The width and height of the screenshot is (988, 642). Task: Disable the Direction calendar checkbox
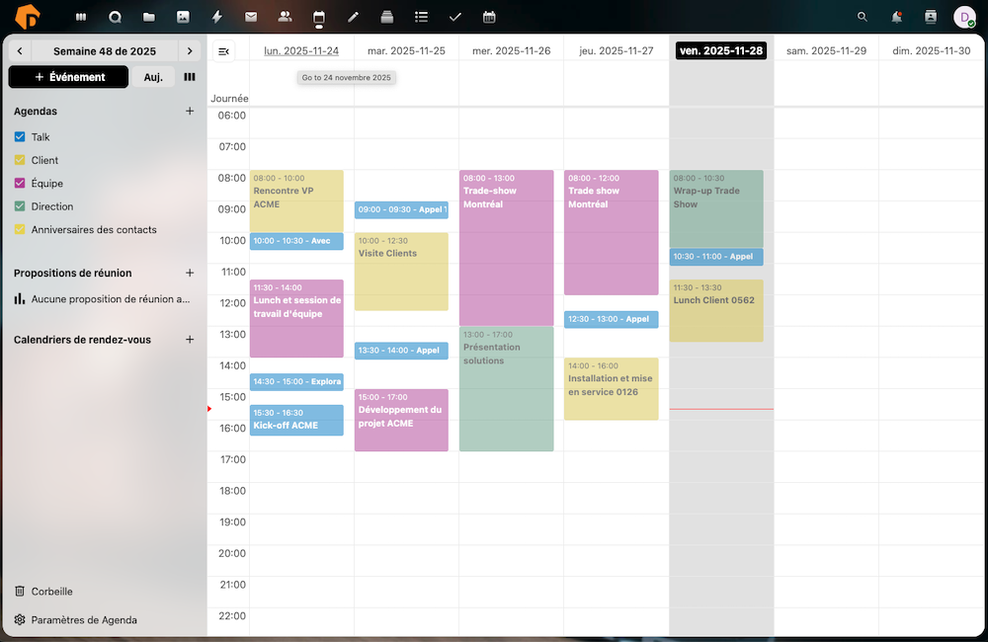coord(20,206)
